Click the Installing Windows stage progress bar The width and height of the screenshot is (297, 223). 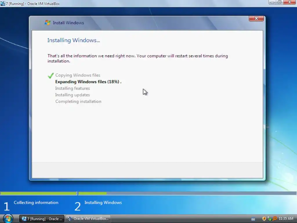187,193
